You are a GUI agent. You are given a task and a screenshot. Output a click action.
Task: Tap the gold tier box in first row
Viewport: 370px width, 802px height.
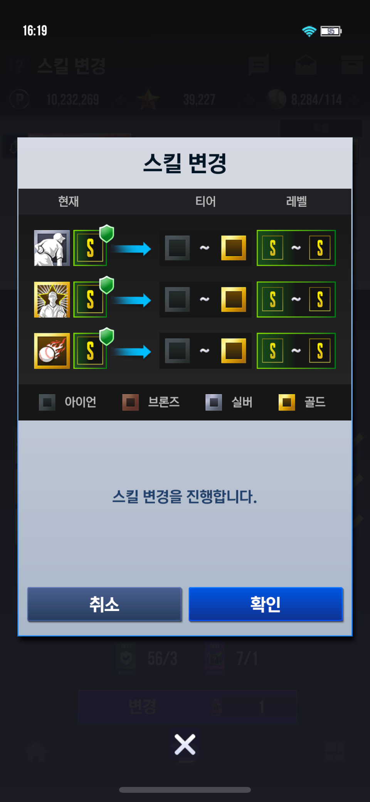click(x=234, y=248)
